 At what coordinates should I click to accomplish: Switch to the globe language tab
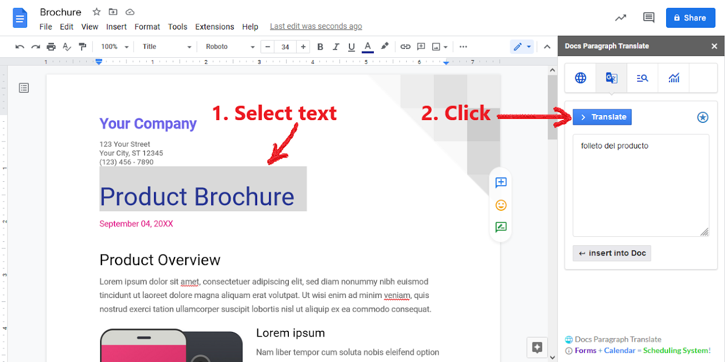point(581,78)
